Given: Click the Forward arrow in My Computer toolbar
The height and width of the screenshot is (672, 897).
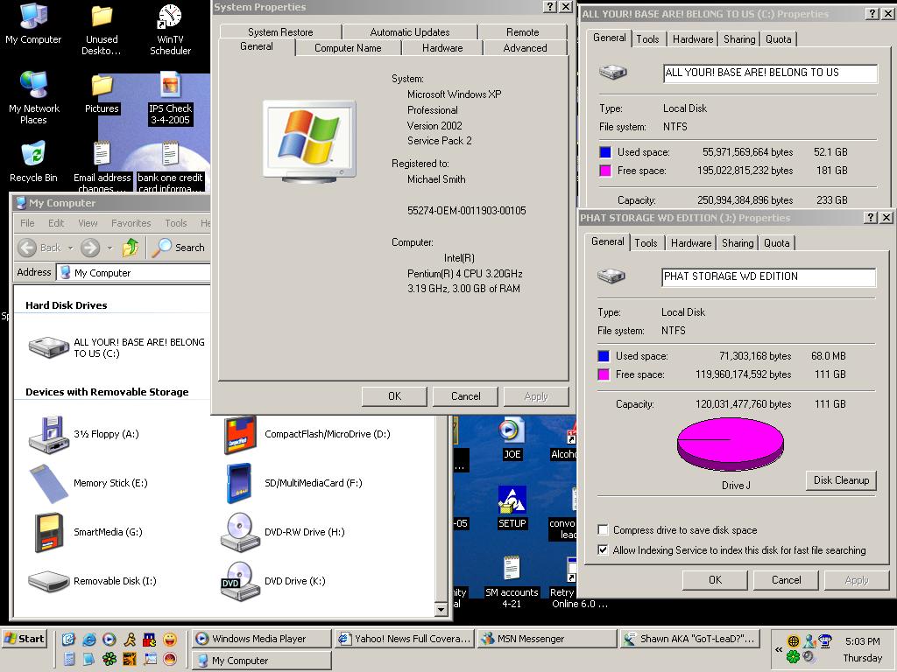Looking at the screenshot, I should pyautogui.click(x=90, y=248).
